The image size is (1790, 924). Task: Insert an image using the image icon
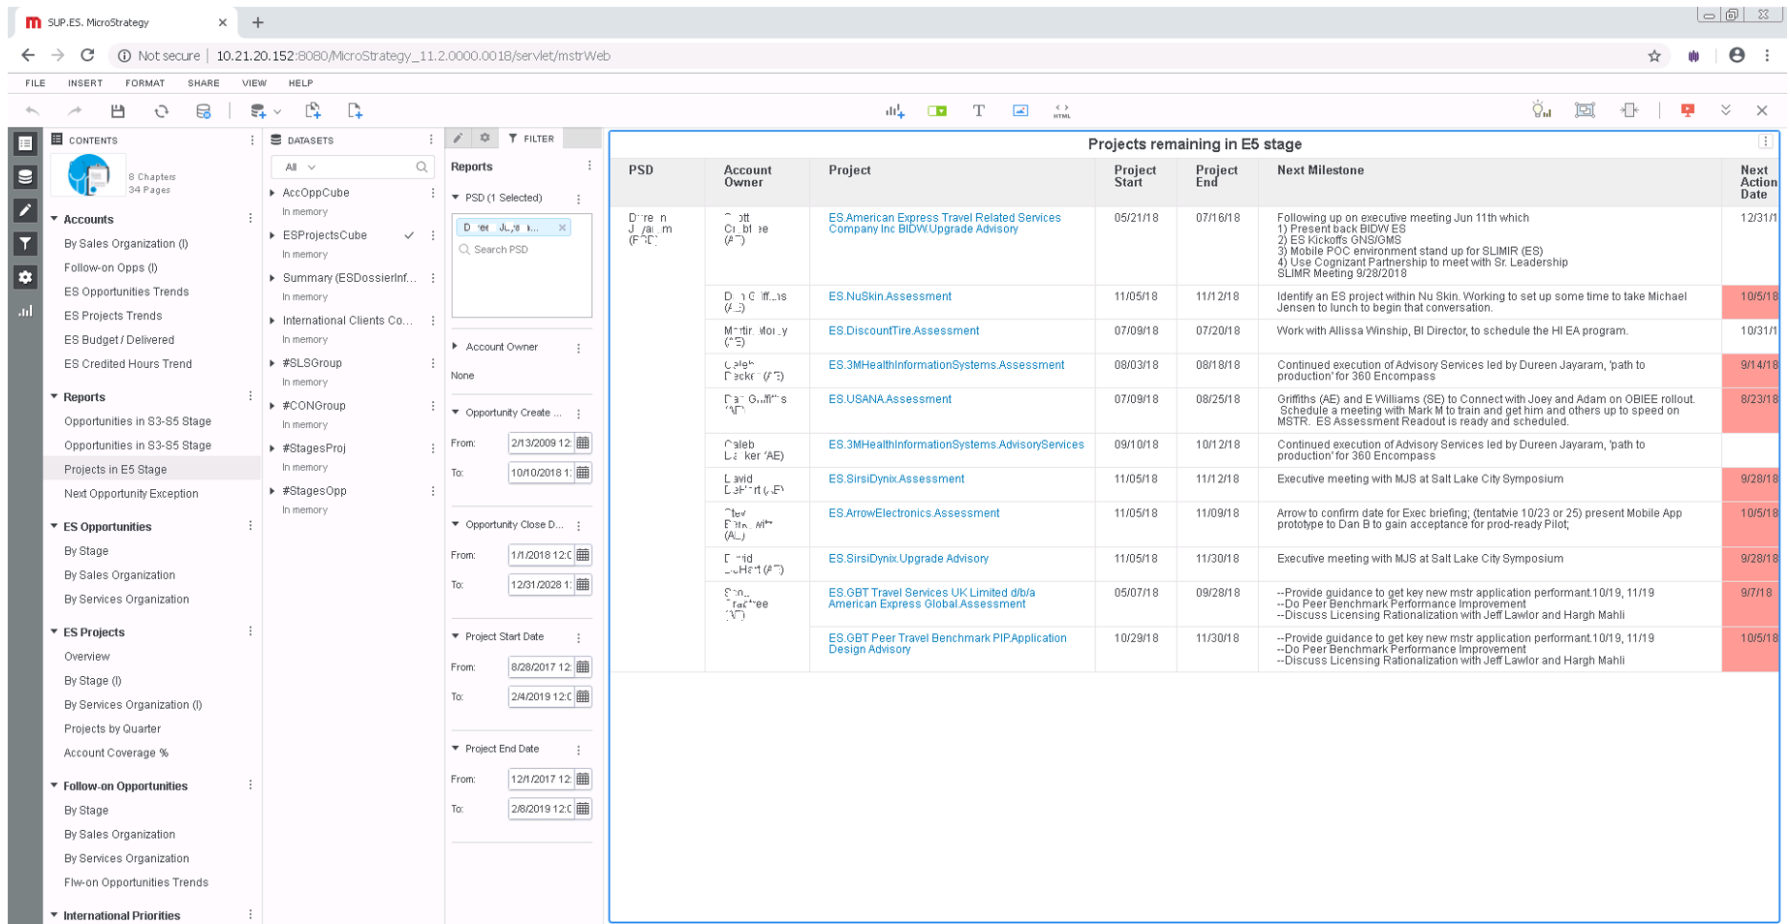(x=1020, y=111)
